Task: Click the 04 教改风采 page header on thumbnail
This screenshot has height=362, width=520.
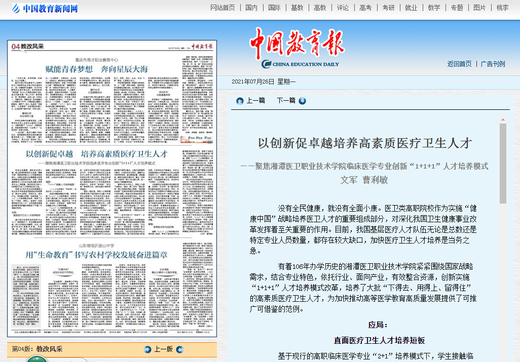Action: tap(27, 47)
